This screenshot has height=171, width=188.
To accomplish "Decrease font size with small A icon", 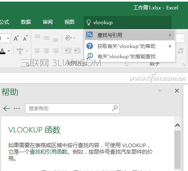I will coord(25,38).
